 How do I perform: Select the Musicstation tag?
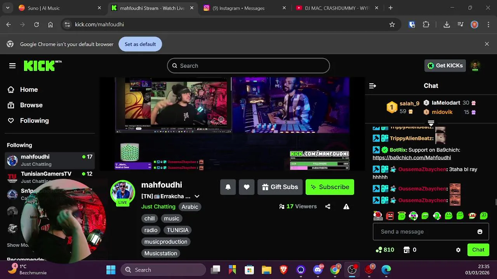161,253
